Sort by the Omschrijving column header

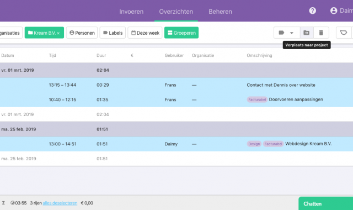(259, 55)
